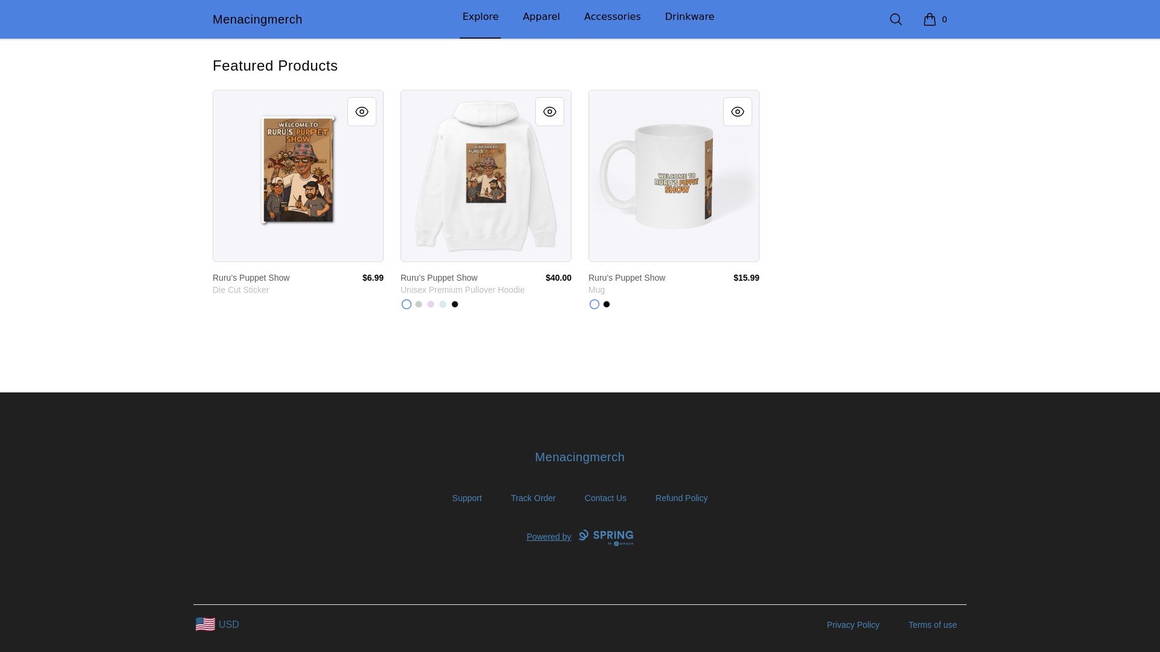The width and height of the screenshot is (1160, 652).
Task: Quick view the Mug product
Action: pos(738,112)
